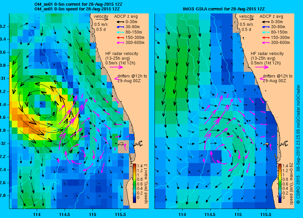Click the red 150-300m arrow in IMOS GSLA legend
Viewport: 303px width, 218px height.
pyautogui.click(x=266, y=38)
